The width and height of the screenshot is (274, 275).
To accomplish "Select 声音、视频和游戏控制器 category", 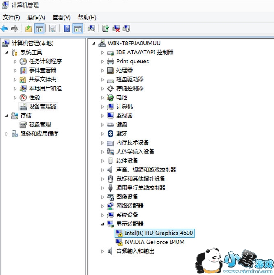I will tap(146, 170).
